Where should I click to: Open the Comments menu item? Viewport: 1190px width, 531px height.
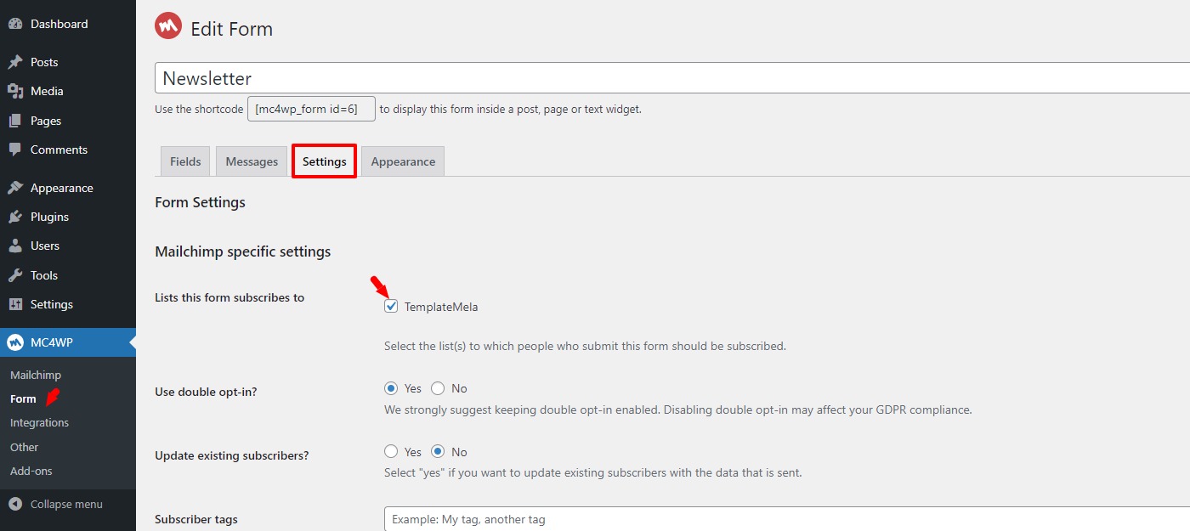pos(68,150)
